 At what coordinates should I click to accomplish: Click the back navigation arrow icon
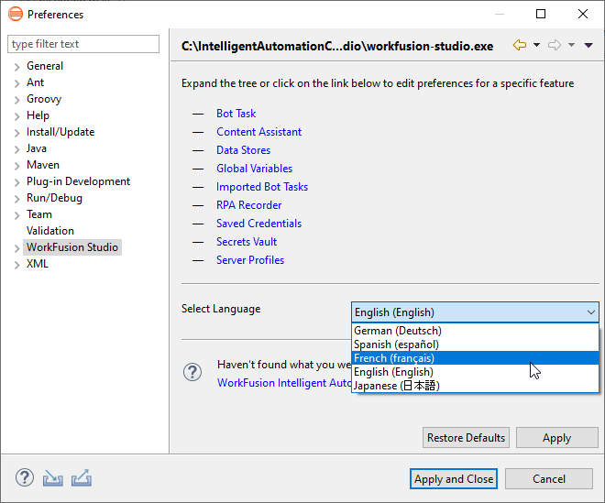520,45
